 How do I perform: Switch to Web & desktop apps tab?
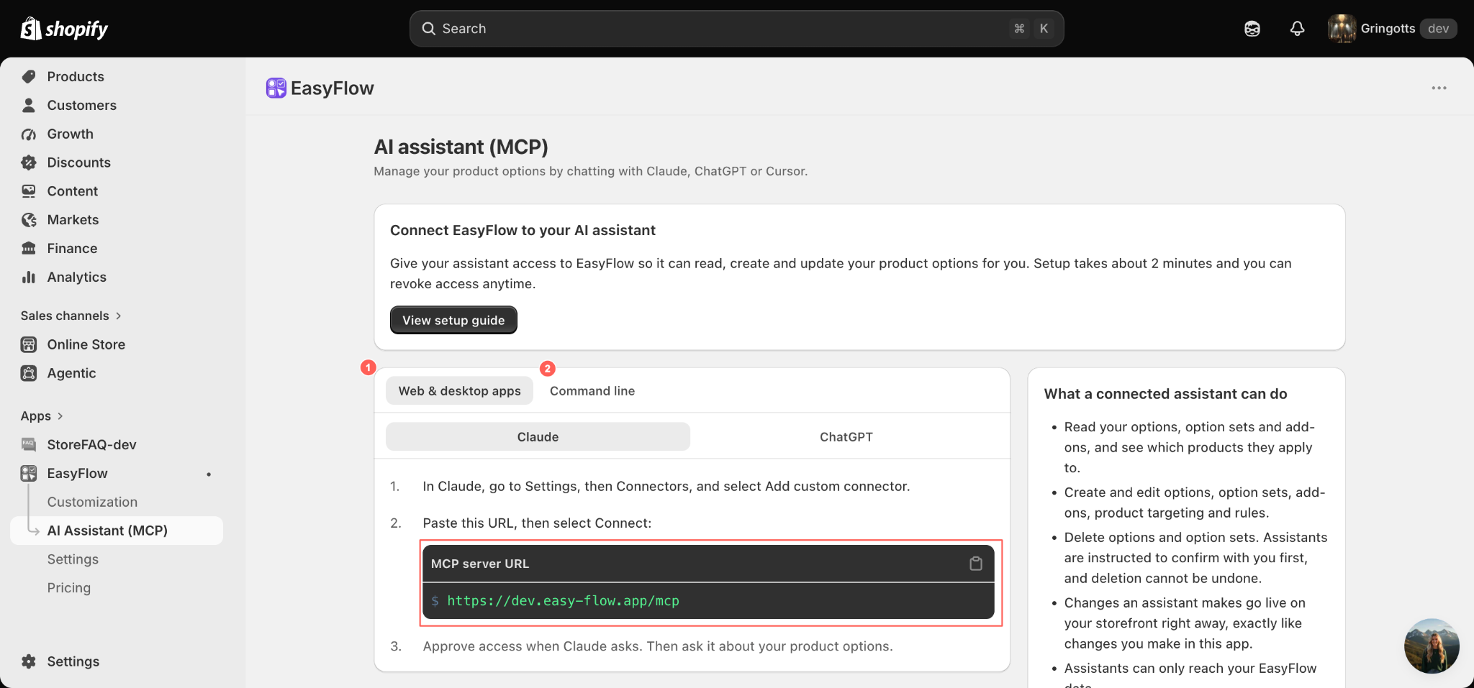[x=459, y=391]
